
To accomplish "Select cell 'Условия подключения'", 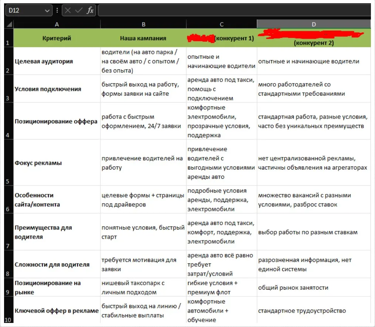I will (x=57, y=89).
